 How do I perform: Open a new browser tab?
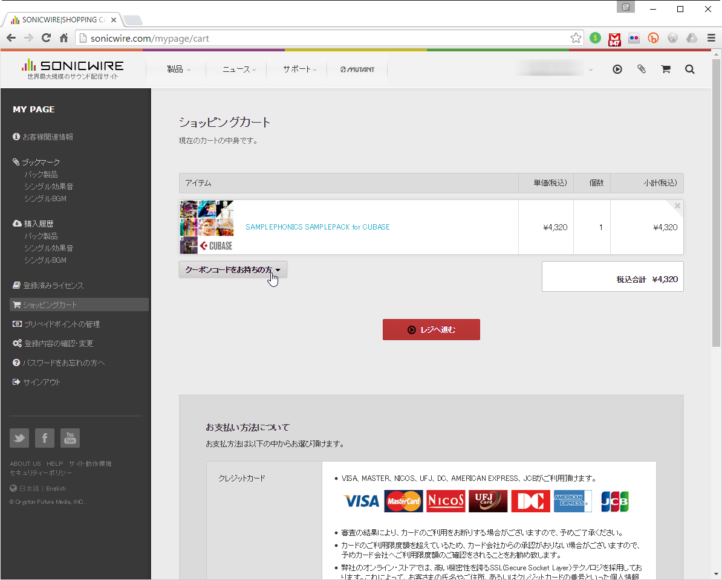click(133, 20)
